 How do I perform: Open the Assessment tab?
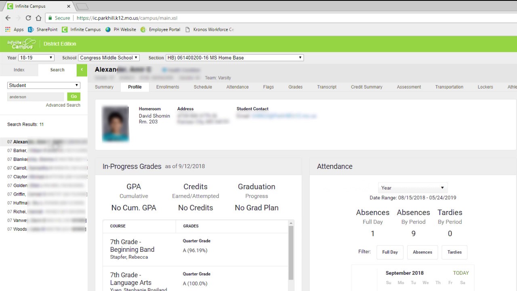(409, 87)
